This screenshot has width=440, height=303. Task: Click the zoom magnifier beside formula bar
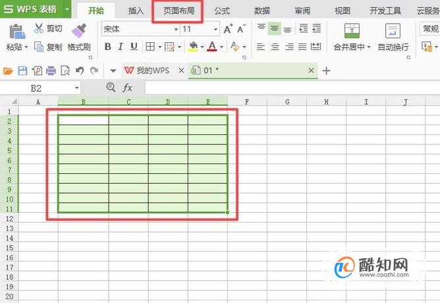(111, 88)
